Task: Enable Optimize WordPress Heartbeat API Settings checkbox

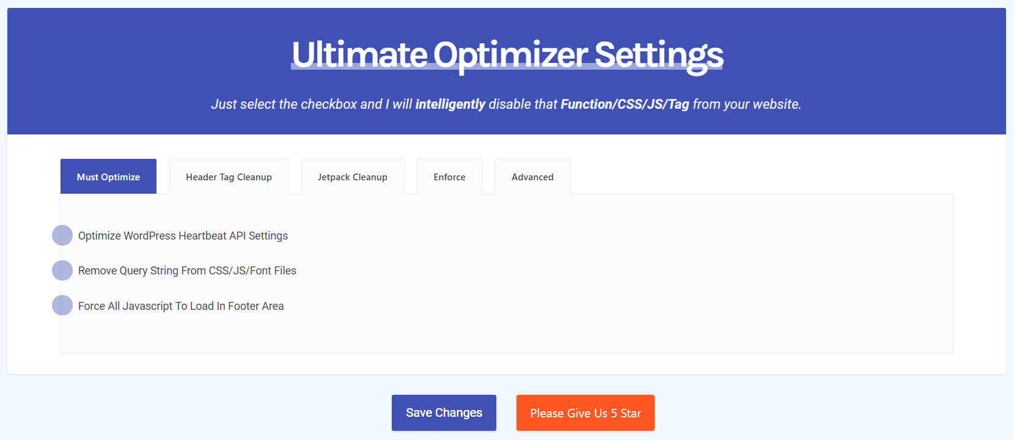Action: point(62,235)
